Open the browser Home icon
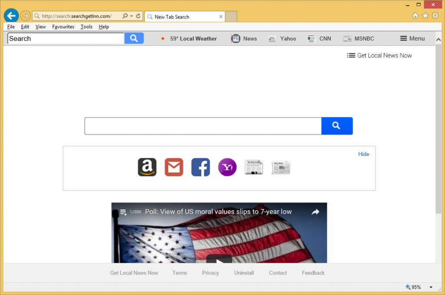Screen dimensions: 445x295 coord(415,16)
